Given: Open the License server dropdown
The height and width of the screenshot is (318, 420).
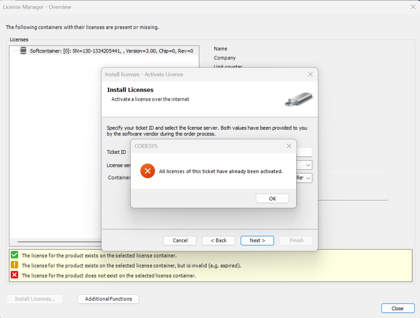Looking at the screenshot, I should 308,165.
